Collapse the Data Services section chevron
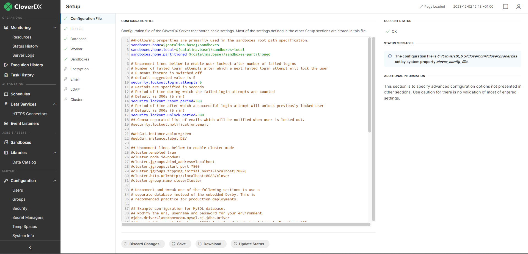This screenshot has height=254, width=528. click(55, 104)
